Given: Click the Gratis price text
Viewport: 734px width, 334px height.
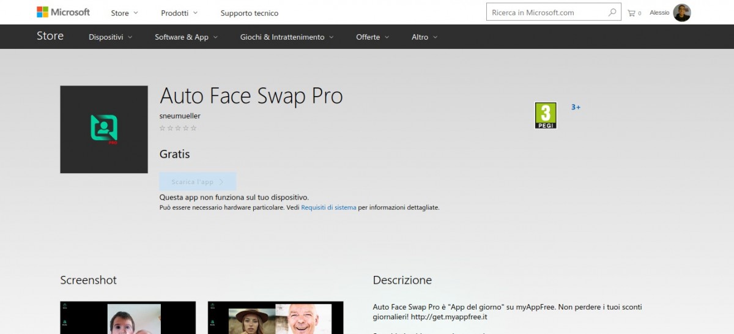Looking at the screenshot, I should point(175,154).
